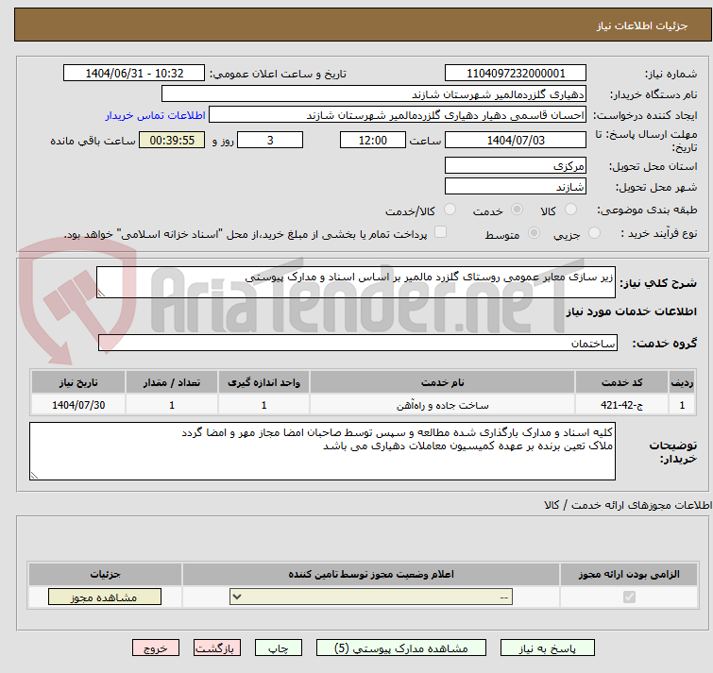
Task: Click the چاپ print button
Action: point(279,648)
